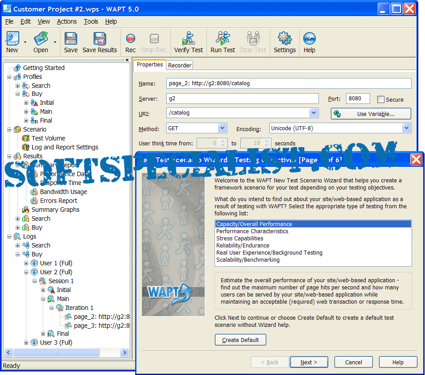Screen dimensions: 425x375
Task: Click the tree scrollbar right arrow
Action: (x=124, y=353)
